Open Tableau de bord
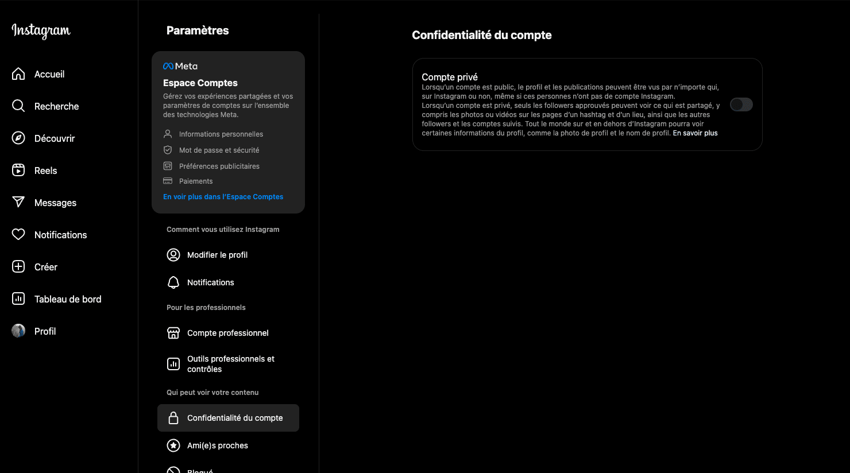Screen dimensions: 850x473 pyautogui.click(x=69, y=299)
